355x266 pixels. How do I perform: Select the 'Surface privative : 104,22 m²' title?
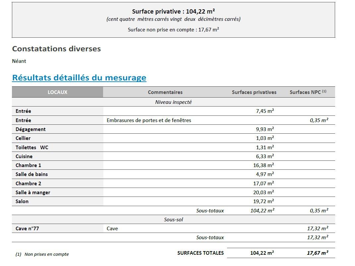(x=173, y=12)
